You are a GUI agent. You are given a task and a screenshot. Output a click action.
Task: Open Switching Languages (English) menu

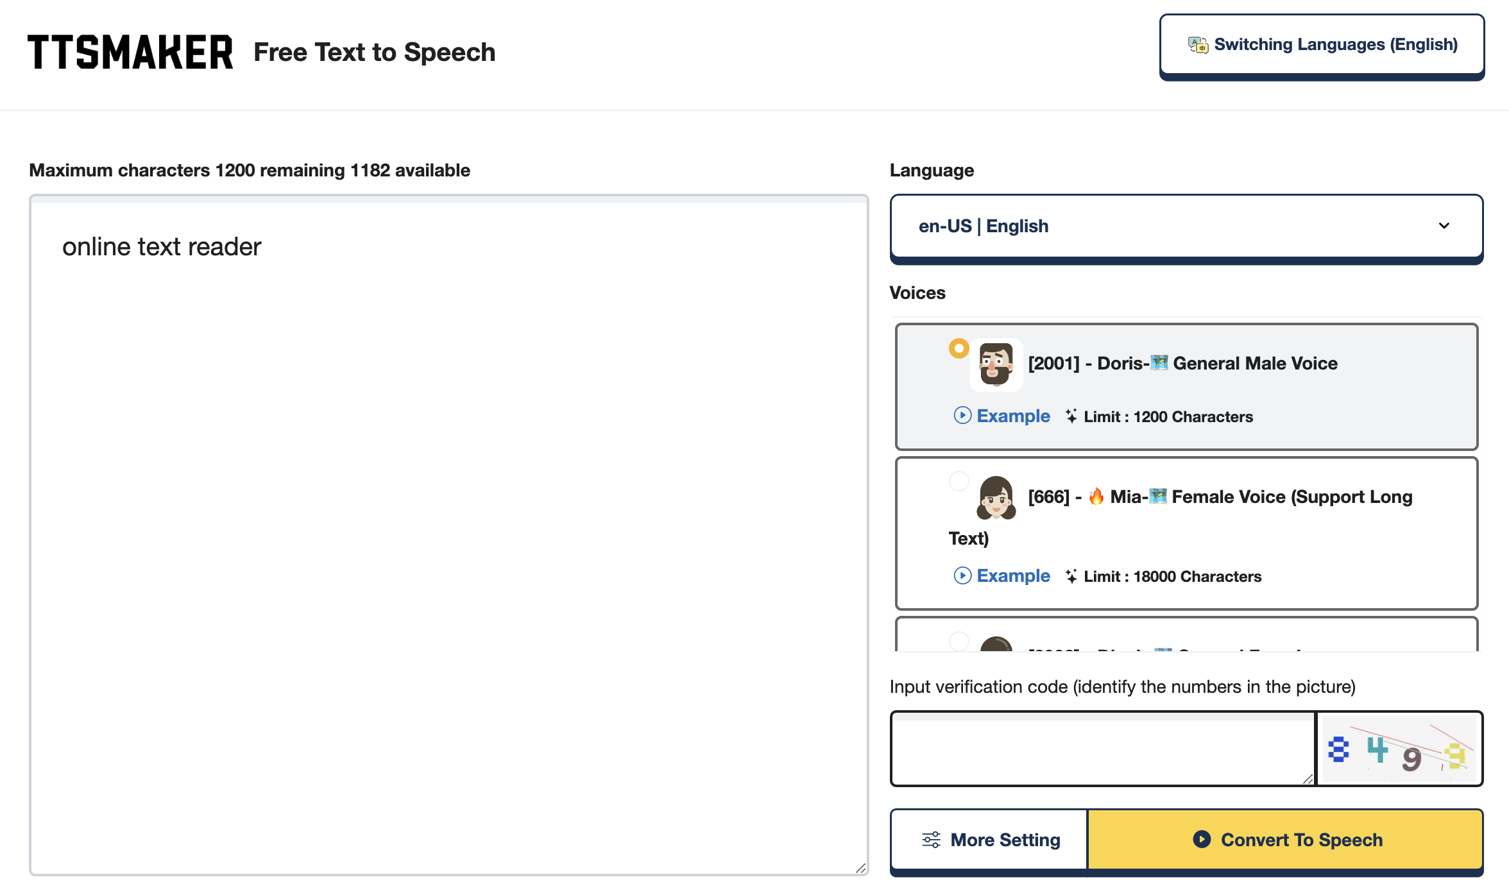tap(1322, 45)
